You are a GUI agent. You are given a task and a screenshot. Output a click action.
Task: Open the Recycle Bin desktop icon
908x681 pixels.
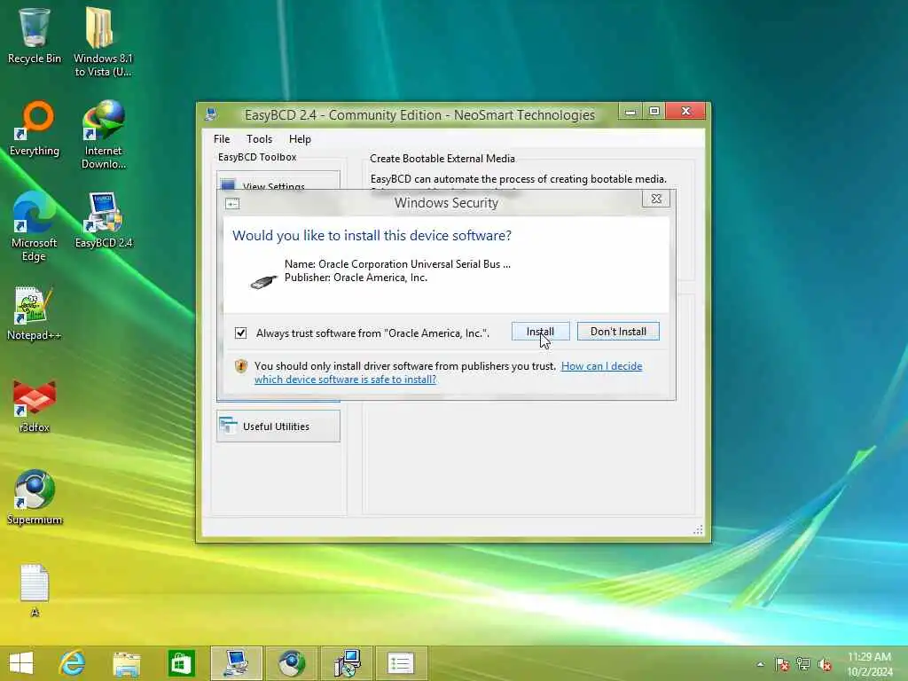coord(35,35)
